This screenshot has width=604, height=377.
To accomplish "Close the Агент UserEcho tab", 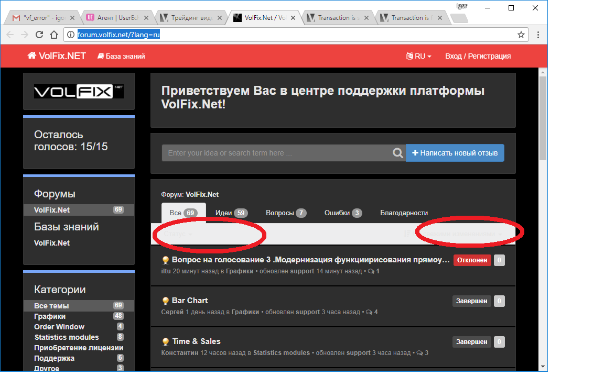I will tap(146, 18).
